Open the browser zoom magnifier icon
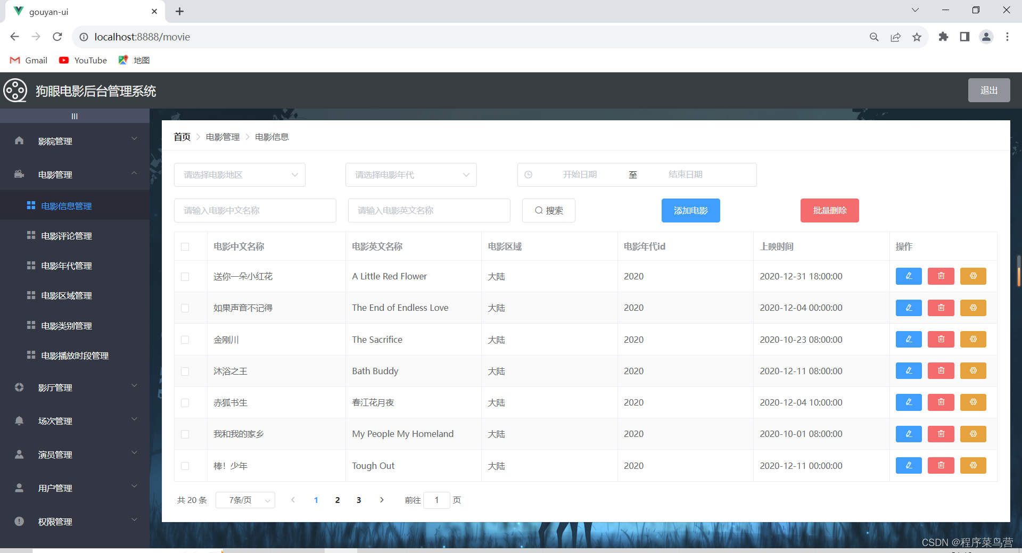 point(874,37)
